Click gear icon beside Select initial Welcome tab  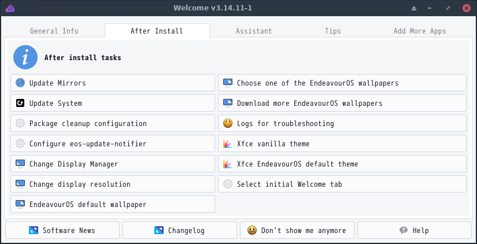coord(228,184)
